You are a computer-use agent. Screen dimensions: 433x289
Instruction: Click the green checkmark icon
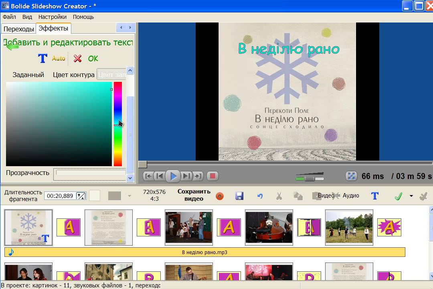click(x=399, y=196)
